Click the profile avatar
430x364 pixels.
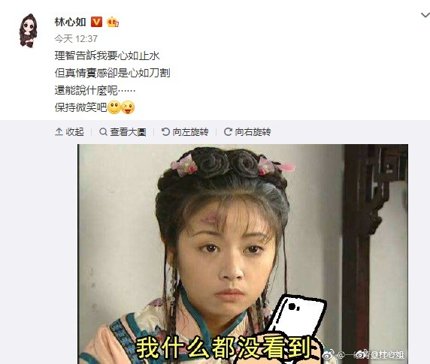point(28,31)
